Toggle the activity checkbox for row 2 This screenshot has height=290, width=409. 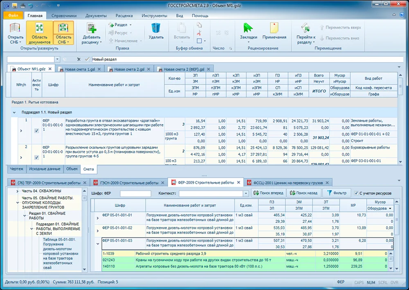click(x=36, y=157)
